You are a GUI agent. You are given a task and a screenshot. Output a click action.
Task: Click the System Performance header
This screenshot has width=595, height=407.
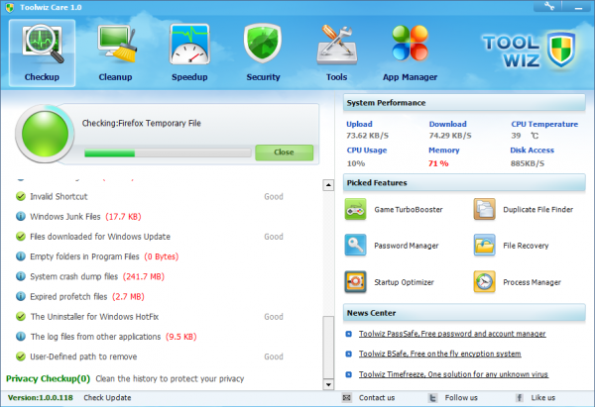pyautogui.click(x=464, y=103)
